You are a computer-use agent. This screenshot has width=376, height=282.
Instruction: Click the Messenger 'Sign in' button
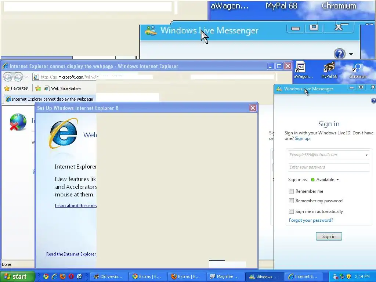pyautogui.click(x=329, y=236)
